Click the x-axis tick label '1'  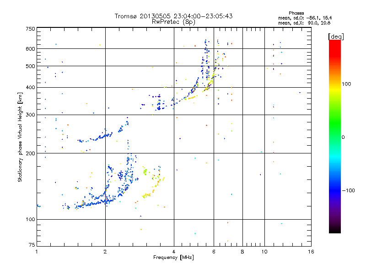pyautogui.click(x=37, y=252)
